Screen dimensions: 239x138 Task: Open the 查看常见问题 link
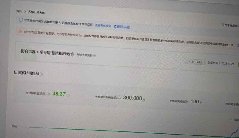coord(122,27)
